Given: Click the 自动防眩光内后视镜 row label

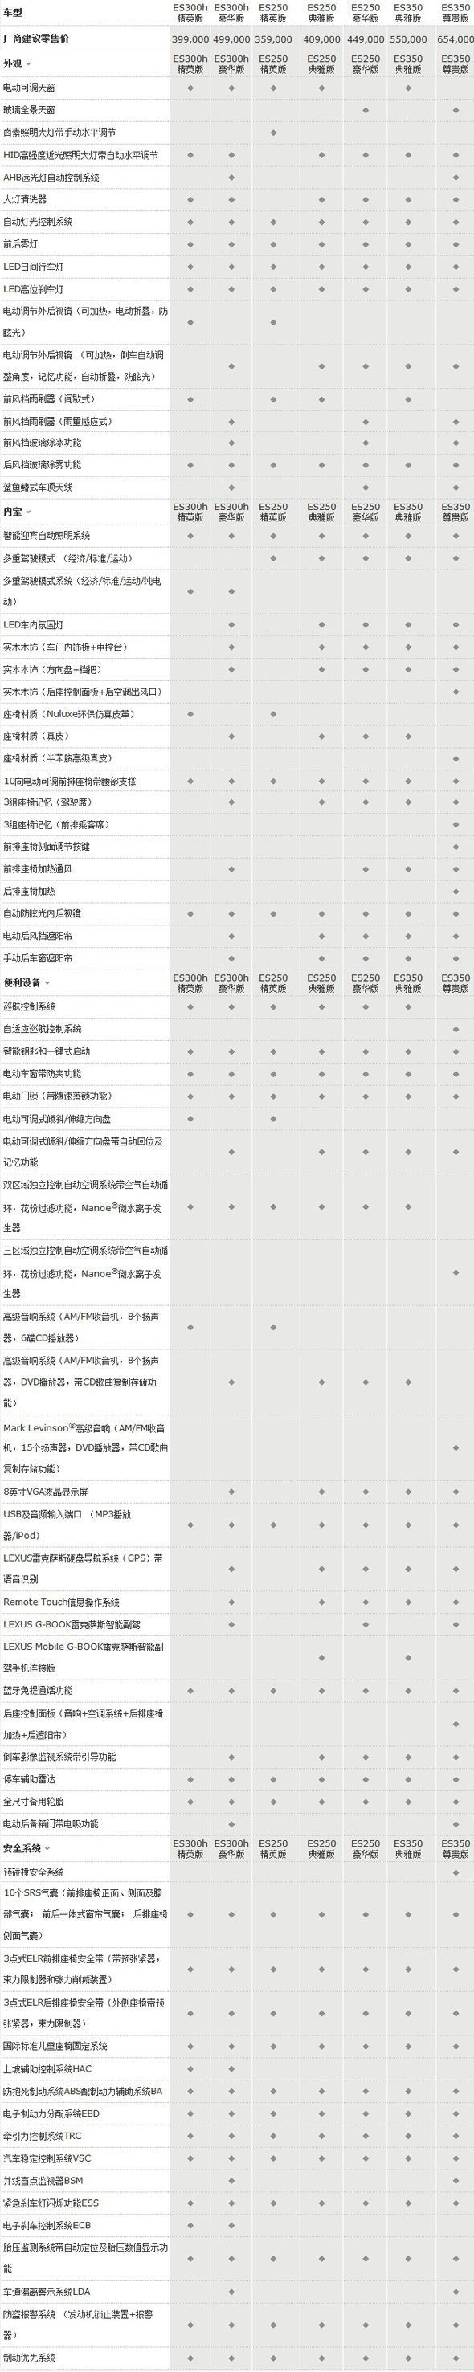Looking at the screenshot, I should pyautogui.click(x=42, y=914).
